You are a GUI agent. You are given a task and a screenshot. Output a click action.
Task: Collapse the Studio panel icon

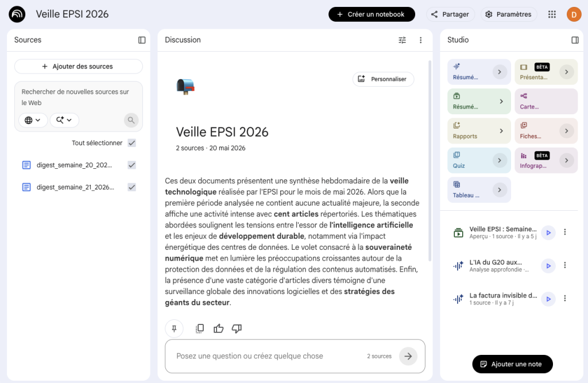574,40
